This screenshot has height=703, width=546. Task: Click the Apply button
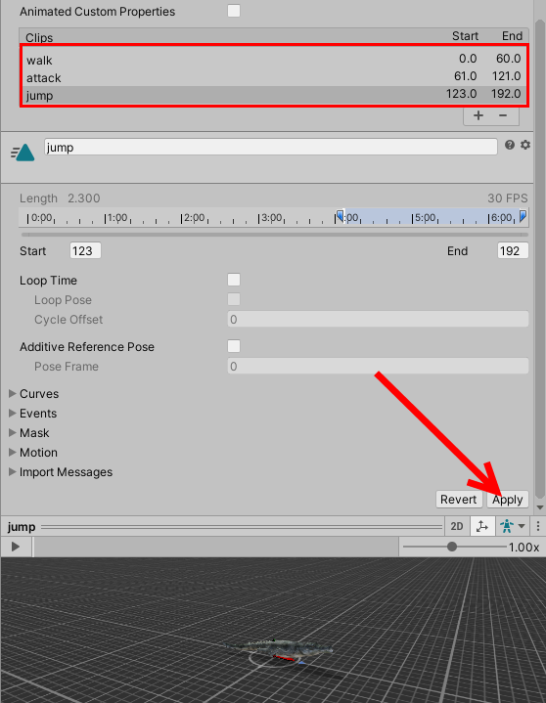click(x=508, y=499)
